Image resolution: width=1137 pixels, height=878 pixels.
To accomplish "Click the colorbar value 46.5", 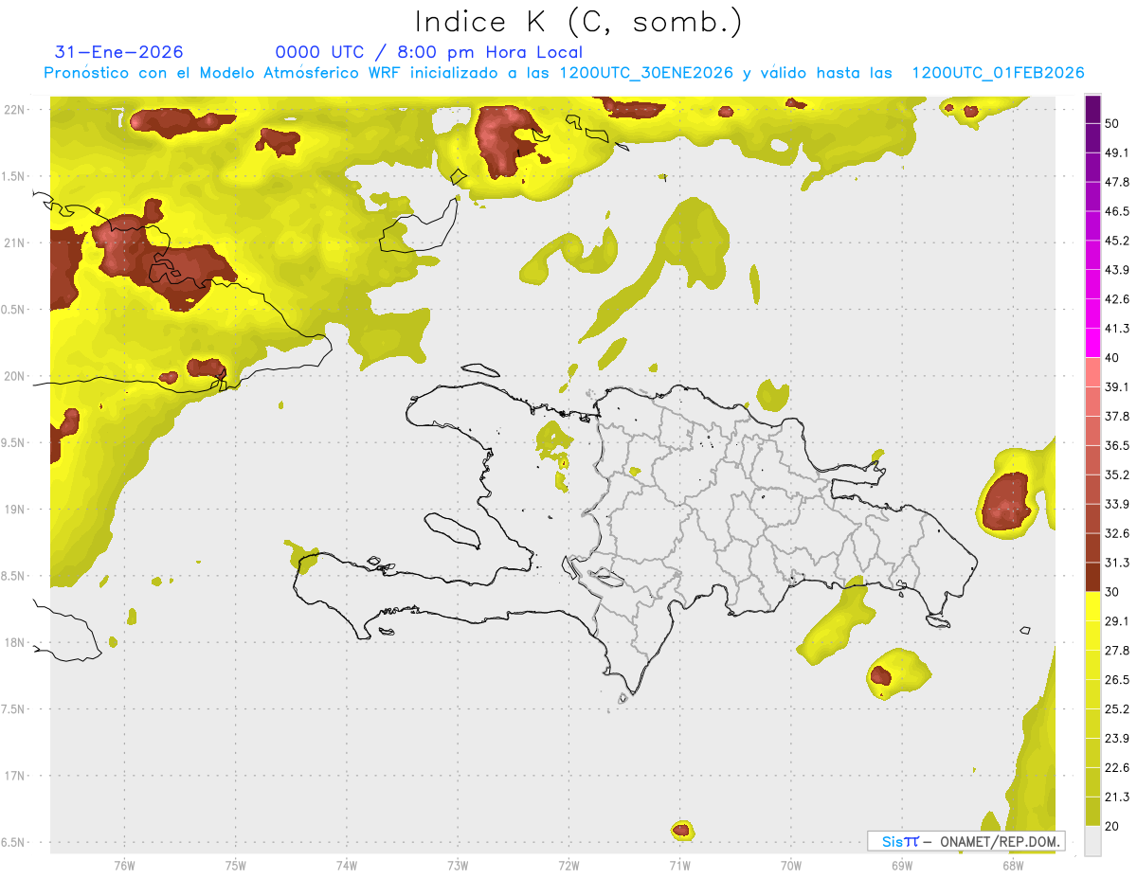I will (x=1116, y=211).
